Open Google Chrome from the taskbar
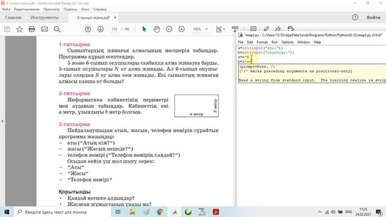 click(160, 212)
